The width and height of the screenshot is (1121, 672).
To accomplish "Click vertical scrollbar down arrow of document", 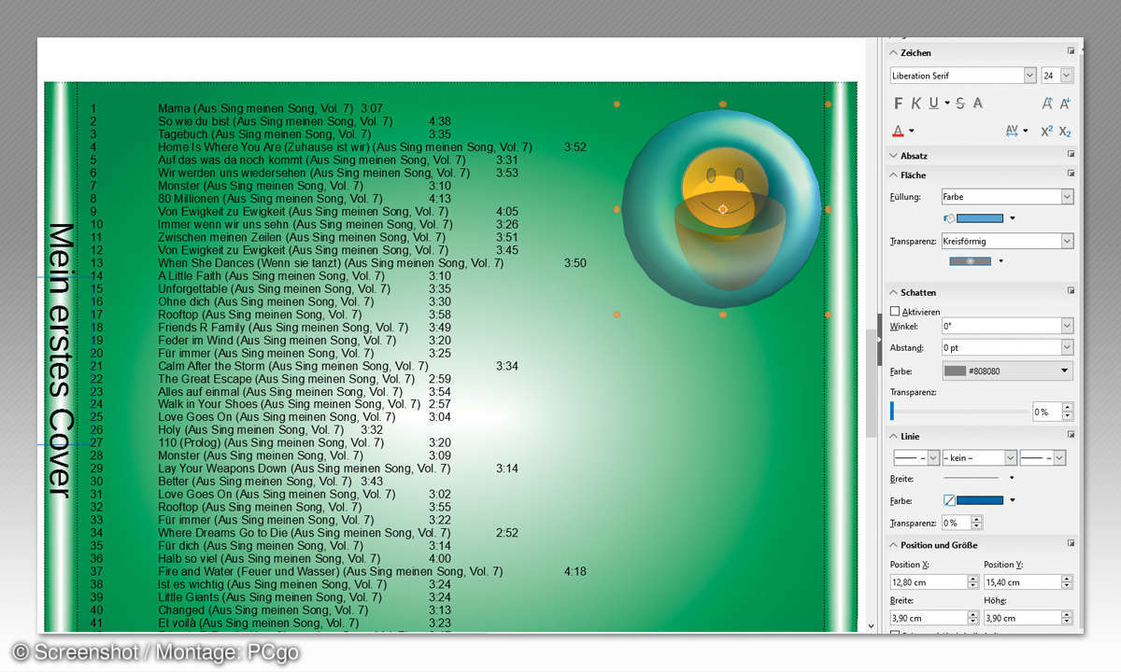I will pos(872,626).
